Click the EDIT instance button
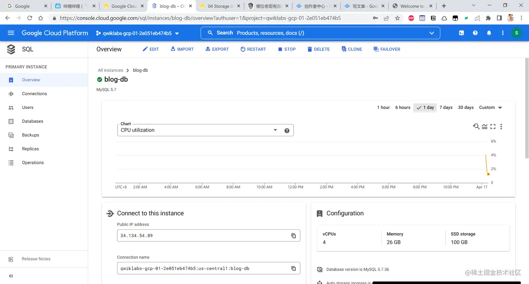 [150, 49]
